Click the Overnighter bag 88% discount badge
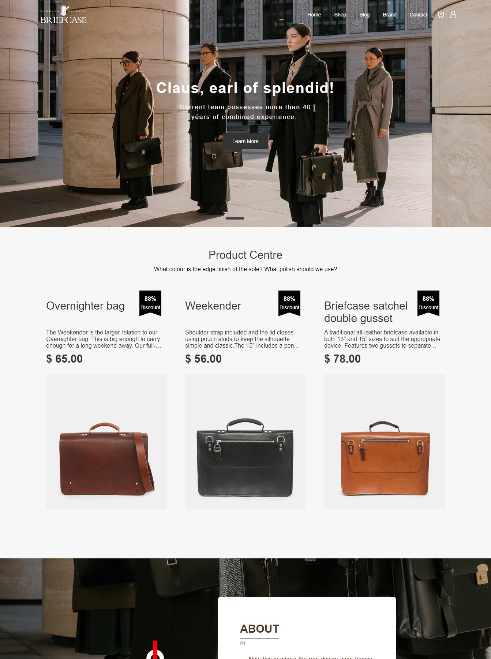491x659 pixels. click(x=150, y=303)
